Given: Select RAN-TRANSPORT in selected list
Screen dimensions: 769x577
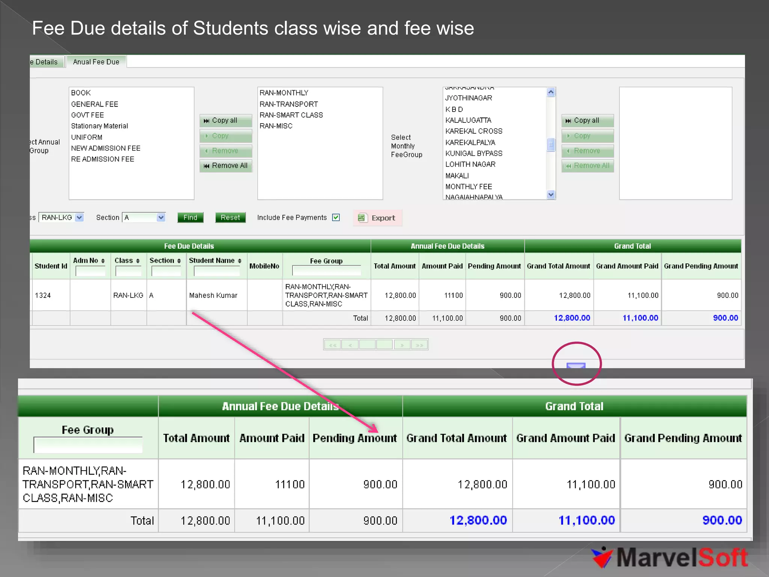Looking at the screenshot, I should coord(289,104).
